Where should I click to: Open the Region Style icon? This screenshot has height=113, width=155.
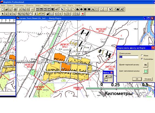coord(118,9)
